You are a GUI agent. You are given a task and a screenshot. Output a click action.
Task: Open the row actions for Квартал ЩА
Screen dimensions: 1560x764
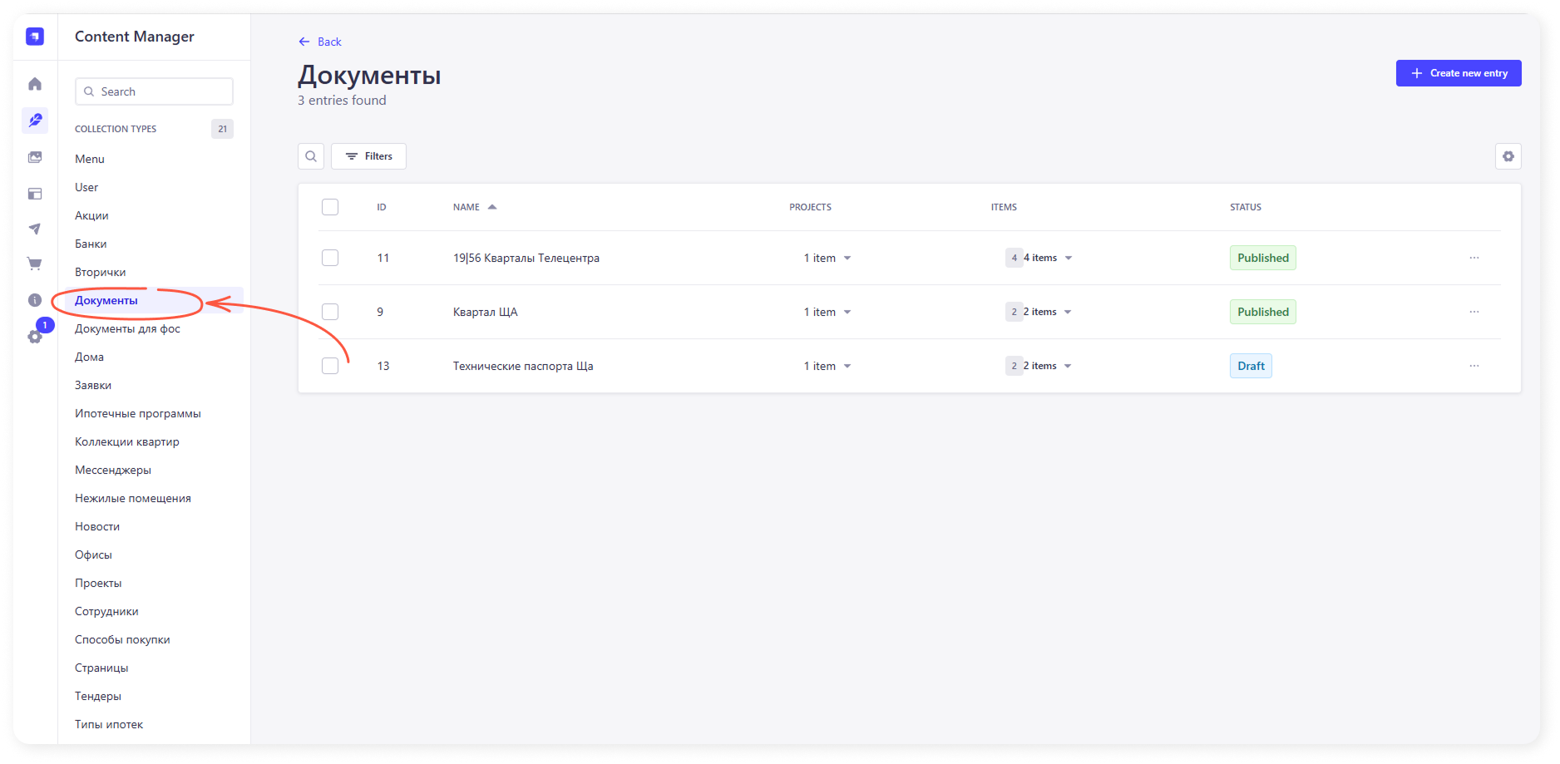click(x=1474, y=312)
